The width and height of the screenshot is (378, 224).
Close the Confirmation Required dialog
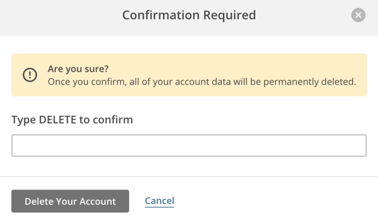pos(358,15)
